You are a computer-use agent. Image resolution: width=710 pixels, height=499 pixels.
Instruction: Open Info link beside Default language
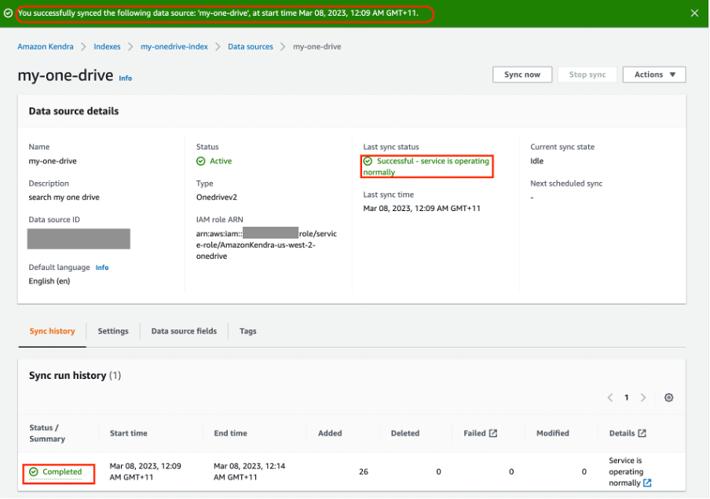tap(102, 268)
